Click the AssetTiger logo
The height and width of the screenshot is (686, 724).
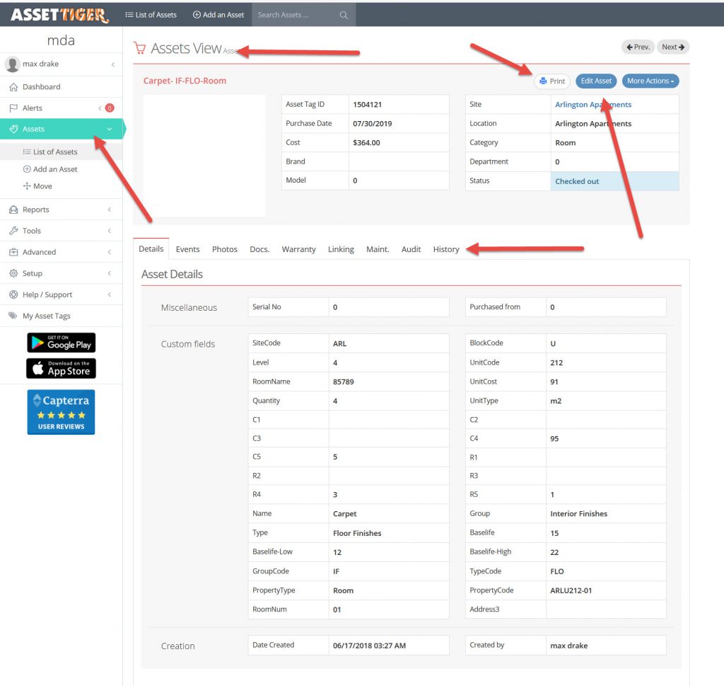pyautogui.click(x=59, y=14)
